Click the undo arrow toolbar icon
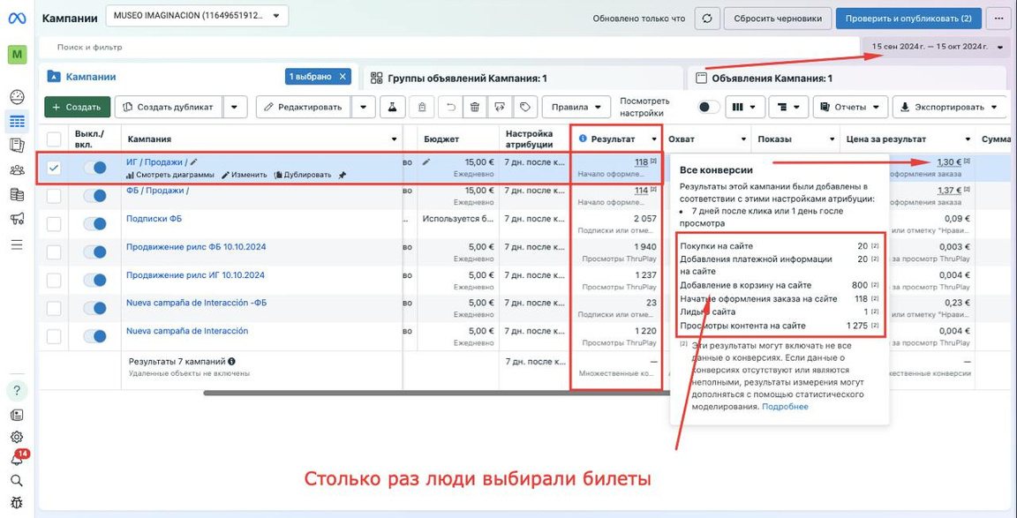 pyautogui.click(x=451, y=107)
